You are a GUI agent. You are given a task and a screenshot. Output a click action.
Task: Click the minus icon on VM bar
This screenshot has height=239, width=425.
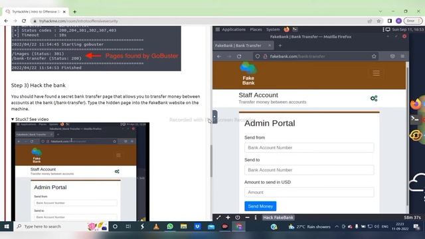(x=247, y=218)
